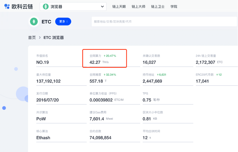Select the 137,192,102 max supply value
This screenshot has width=238, height=152.
tap(48, 81)
